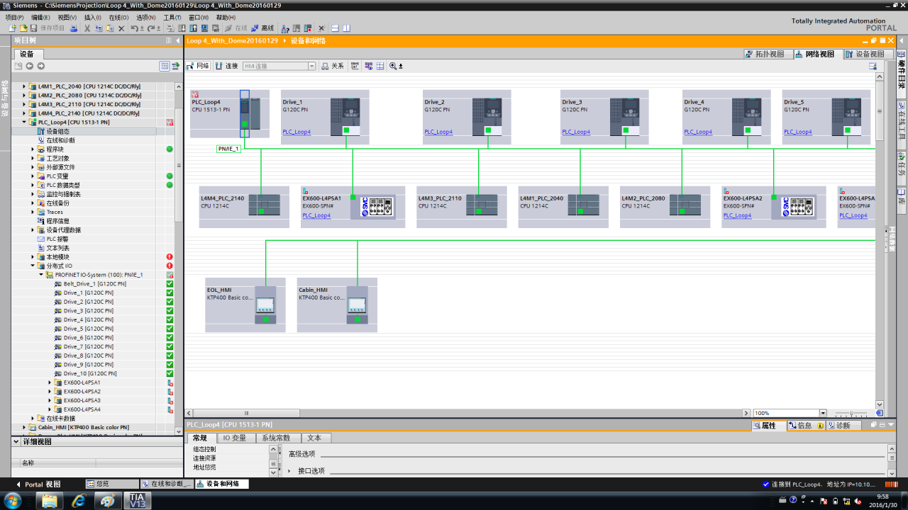
Task: Select the 系统常数 properties tab
Action: pyautogui.click(x=277, y=438)
